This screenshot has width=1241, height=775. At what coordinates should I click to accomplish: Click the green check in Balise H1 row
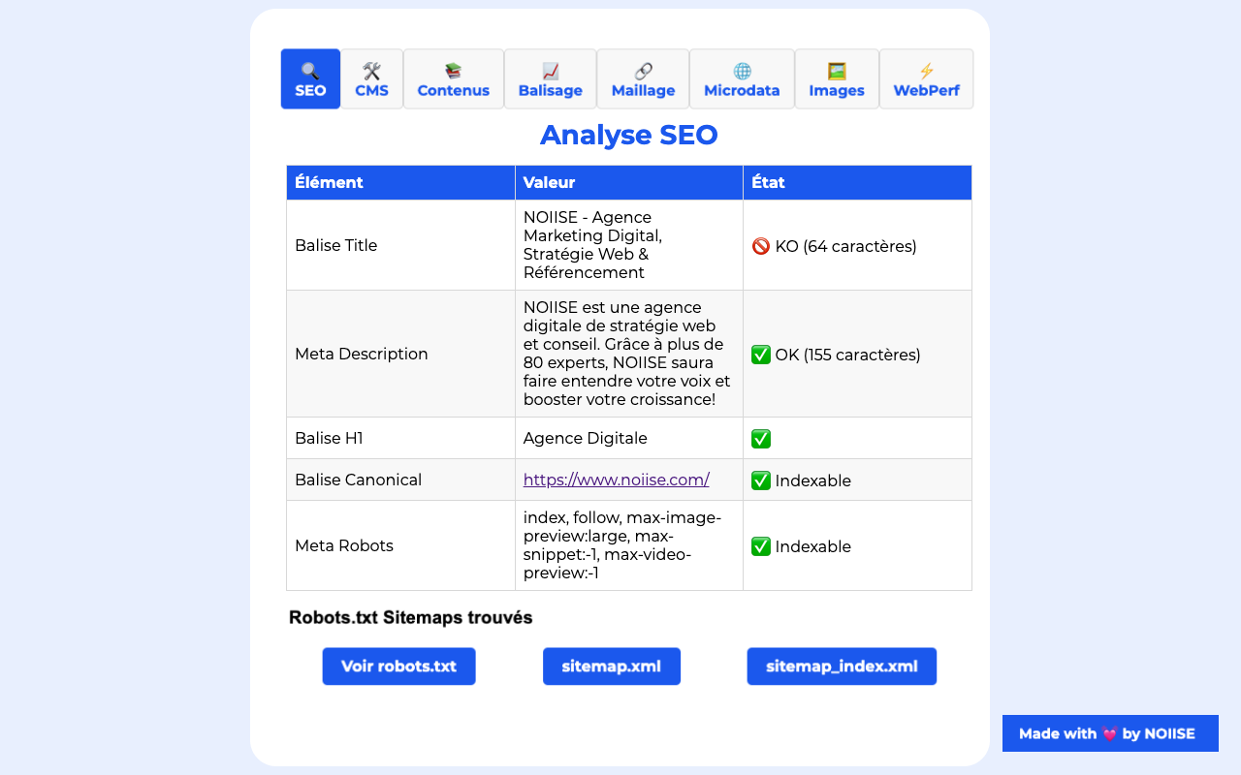tap(761, 439)
